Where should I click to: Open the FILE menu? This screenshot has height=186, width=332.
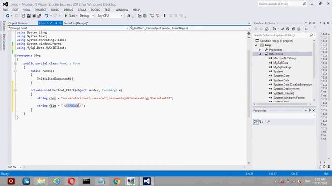(x=5, y=10)
